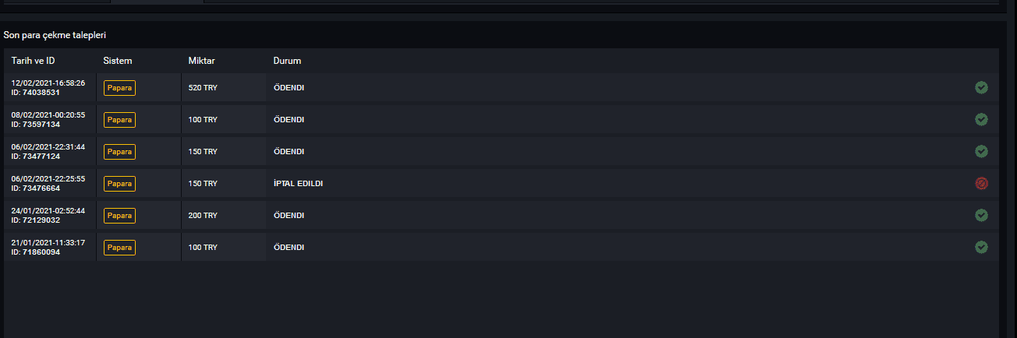Click the 200 TRY amount cell
The width and height of the screenshot is (1017, 338).
click(224, 215)
